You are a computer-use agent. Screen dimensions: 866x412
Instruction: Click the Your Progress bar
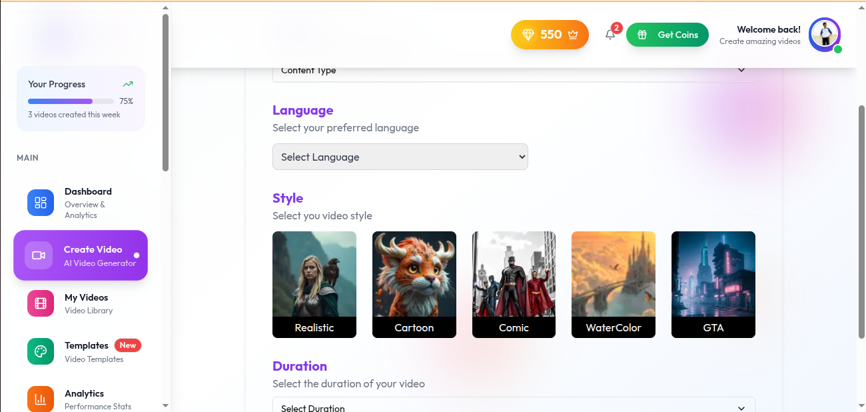click(x=71, y=101)
